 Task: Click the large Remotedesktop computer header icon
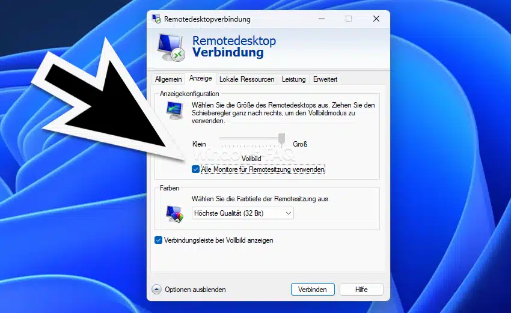[x=170, y=47]
